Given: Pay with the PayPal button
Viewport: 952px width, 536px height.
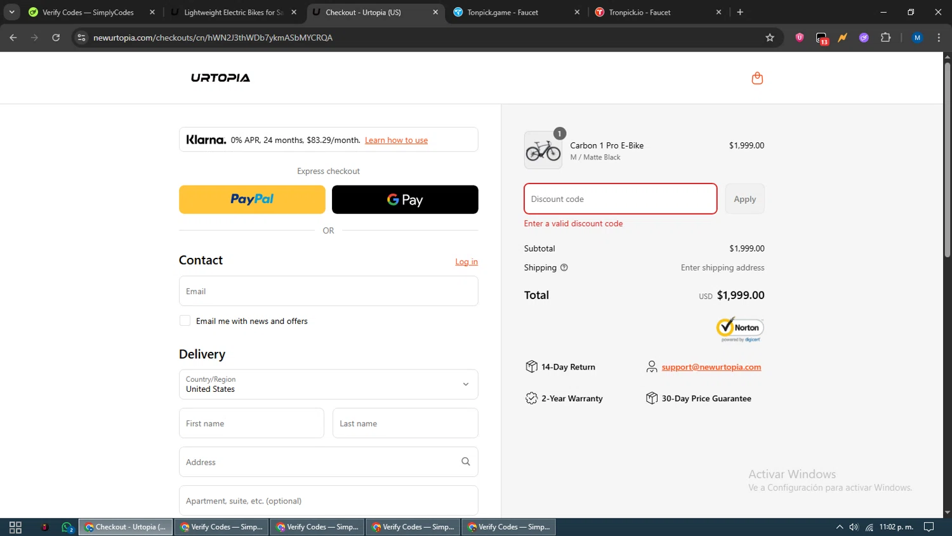Looking at the screenshot, I should click(252, 199).
